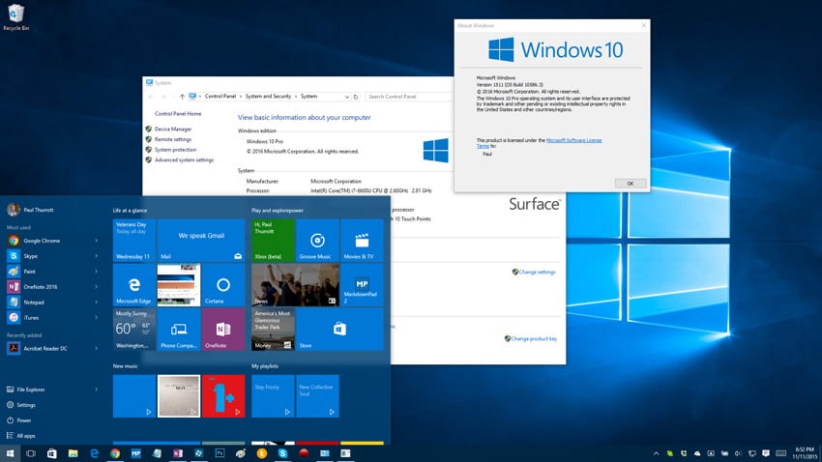Open the Xbox (beta) tile
The width and height of the screenshot is (822, 462).
[x=273, y=241]
